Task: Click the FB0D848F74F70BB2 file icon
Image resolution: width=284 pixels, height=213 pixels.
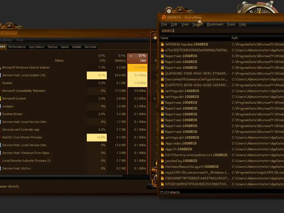Action: point(163,178)
